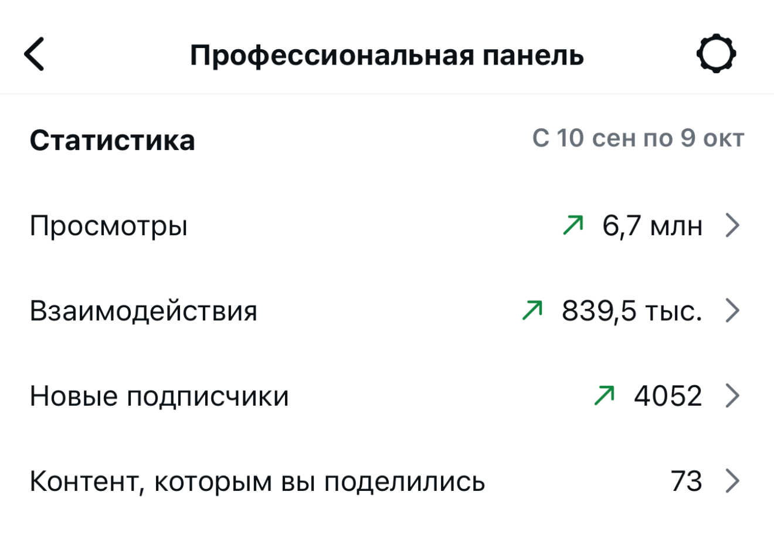Viewport: 774px width, 536px height.
Task: Open Контент, которым вы поделились
Action: coord(257,482)
